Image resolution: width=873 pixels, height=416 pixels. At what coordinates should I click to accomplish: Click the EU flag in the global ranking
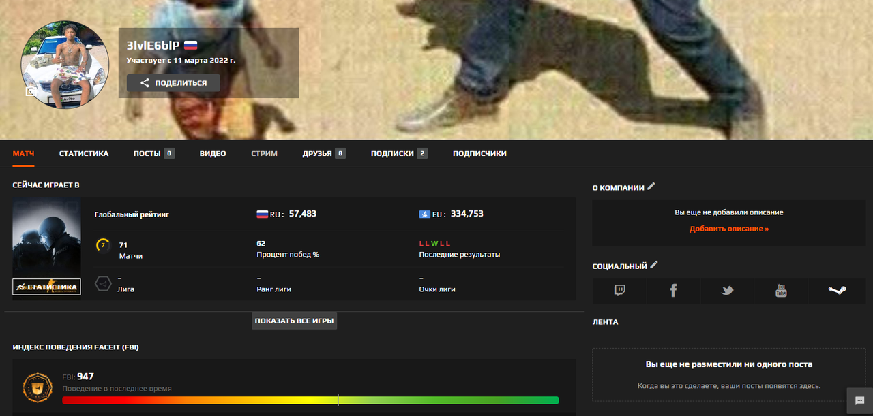(x=424, y=214)
